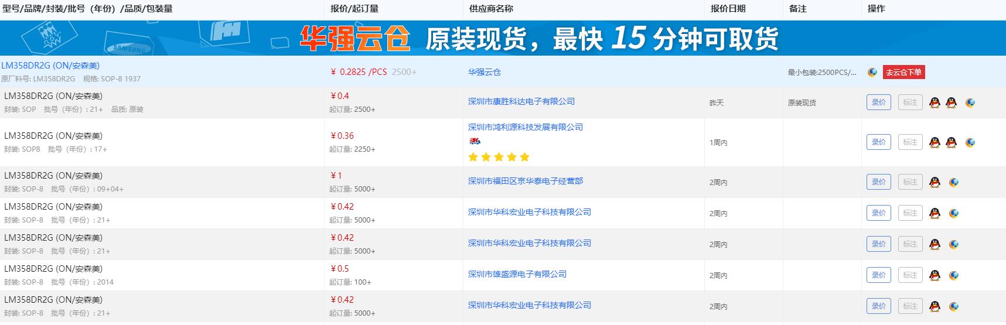Click 原装现货 remark in 康胜科达 row
The image size is (1006, 325).
[802, 103]
